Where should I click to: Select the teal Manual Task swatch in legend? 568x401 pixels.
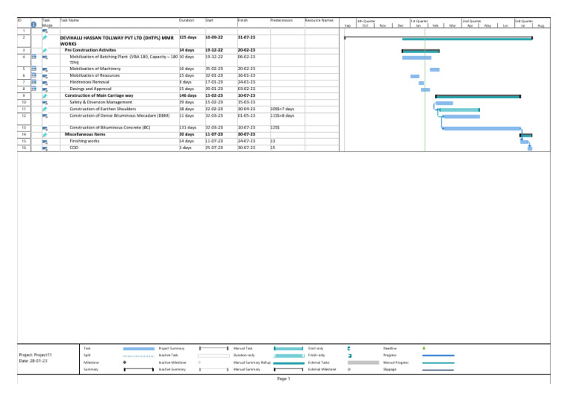click(288, 349)
